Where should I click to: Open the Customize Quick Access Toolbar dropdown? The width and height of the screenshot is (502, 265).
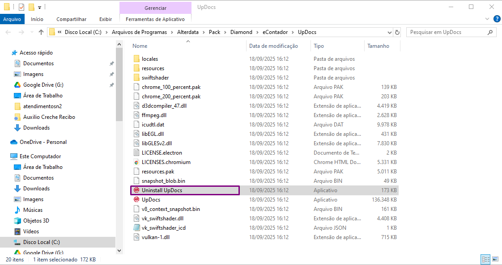[39, 7]
